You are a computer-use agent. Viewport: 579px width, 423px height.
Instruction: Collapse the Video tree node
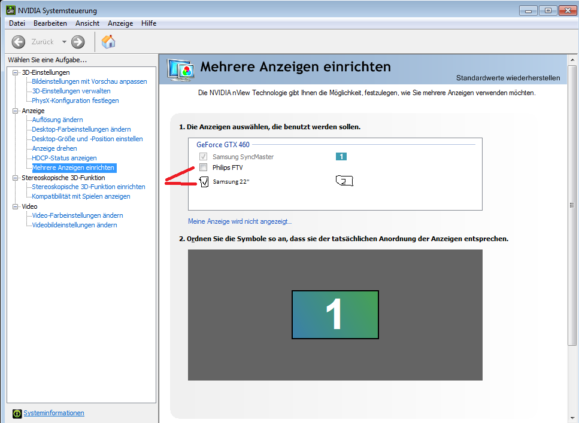(x=15, y=206)
